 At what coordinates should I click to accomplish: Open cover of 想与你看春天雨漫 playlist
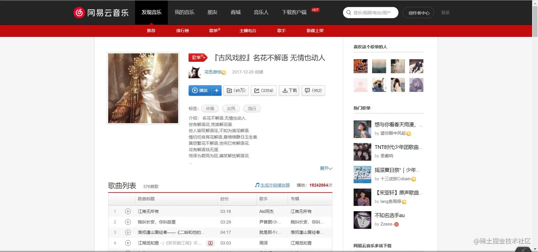pyautogui.click(x=362, y=129)
